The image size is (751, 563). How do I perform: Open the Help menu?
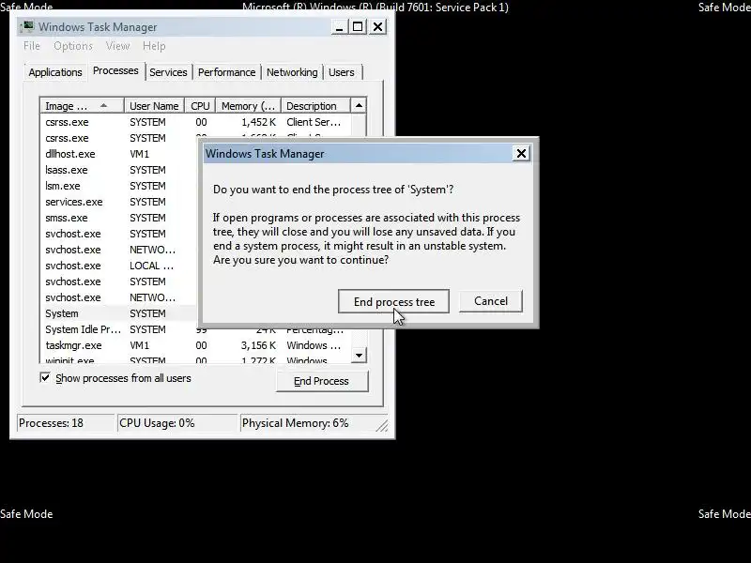tap(154, 46)
